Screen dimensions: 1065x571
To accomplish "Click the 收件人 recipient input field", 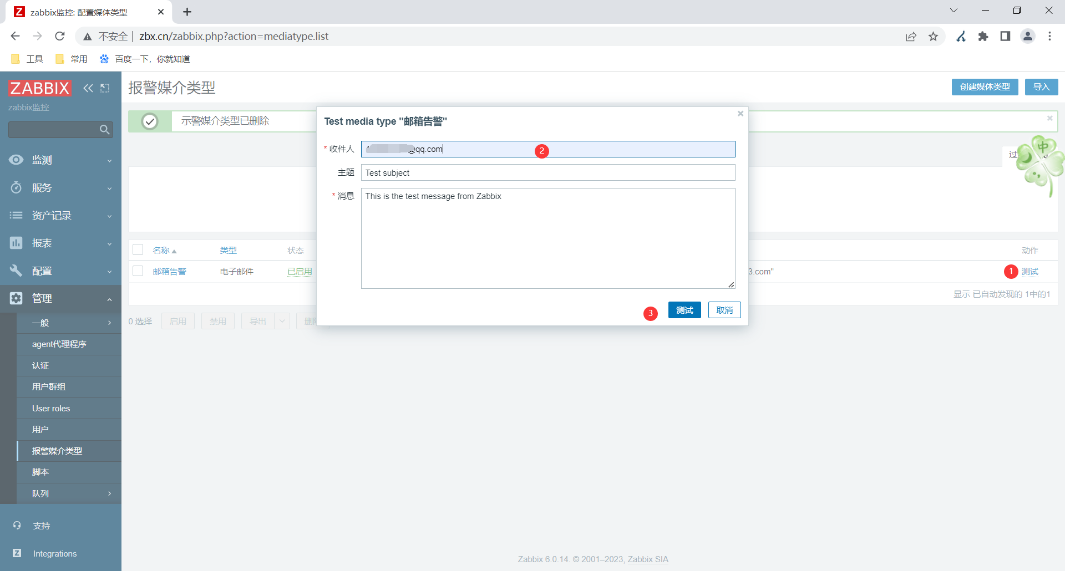I will [x=548, y=149].
